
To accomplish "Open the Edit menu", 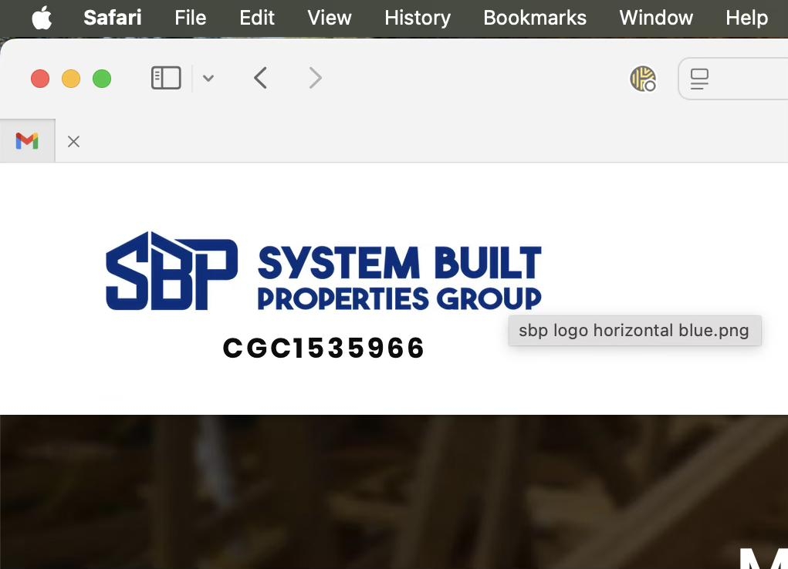I will [x=257, y=18].
